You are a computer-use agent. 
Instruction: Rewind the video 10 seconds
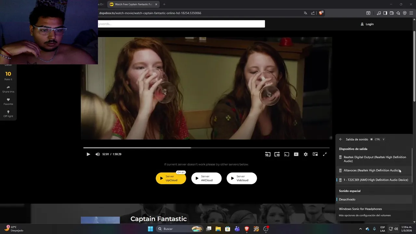[x=267, y=154]
